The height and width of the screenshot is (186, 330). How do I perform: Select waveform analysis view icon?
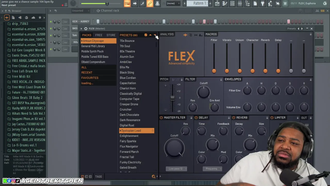(x=185, y=35)
